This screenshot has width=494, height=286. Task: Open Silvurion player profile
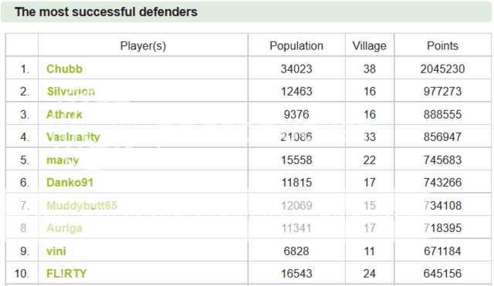pyautogui.click(x=71, y=91)
